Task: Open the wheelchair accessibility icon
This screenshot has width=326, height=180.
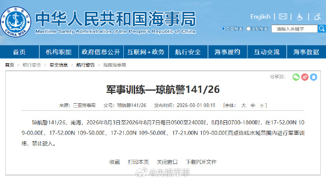Action: (300, 17)
